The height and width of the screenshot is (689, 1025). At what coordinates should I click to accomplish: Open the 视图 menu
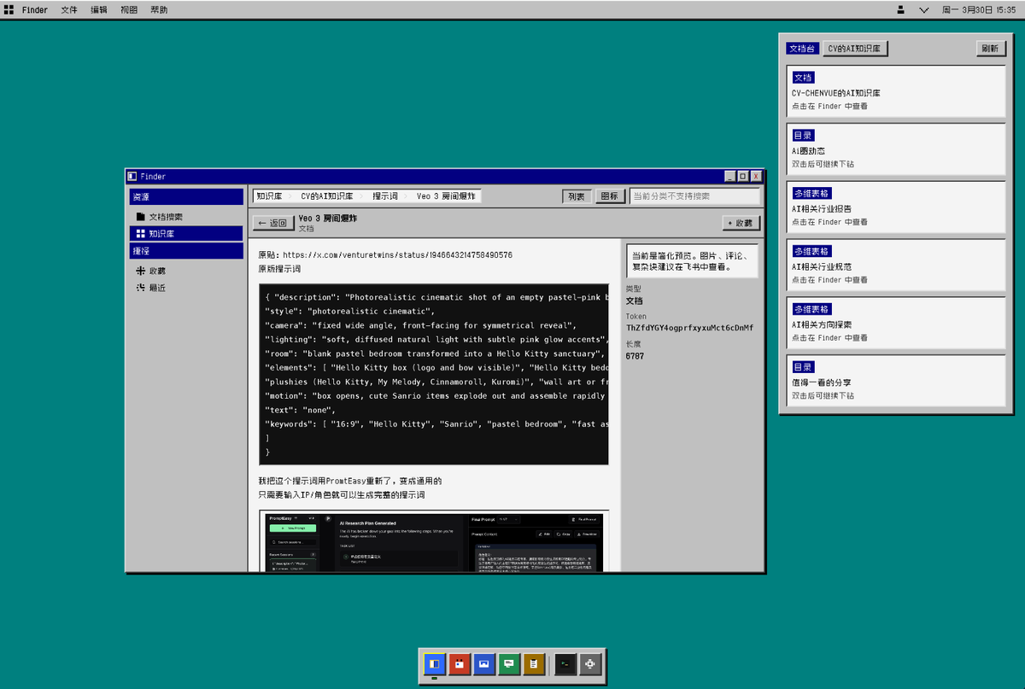coord(129,9)
